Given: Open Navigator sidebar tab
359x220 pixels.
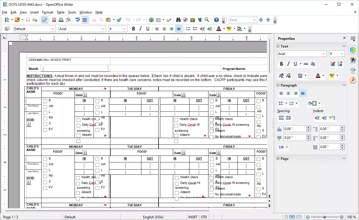Looking at the screenshot, I should 353,80.
